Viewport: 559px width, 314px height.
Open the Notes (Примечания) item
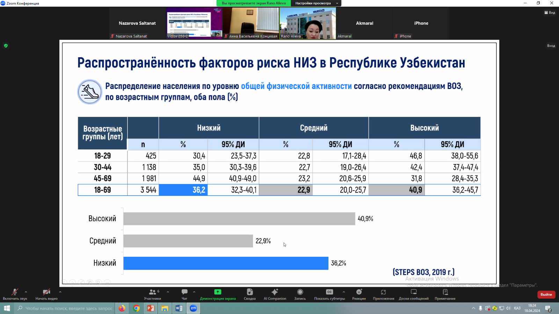pos(445,292)
